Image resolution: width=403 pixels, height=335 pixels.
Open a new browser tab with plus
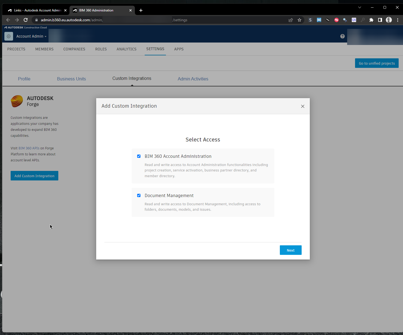141,10
